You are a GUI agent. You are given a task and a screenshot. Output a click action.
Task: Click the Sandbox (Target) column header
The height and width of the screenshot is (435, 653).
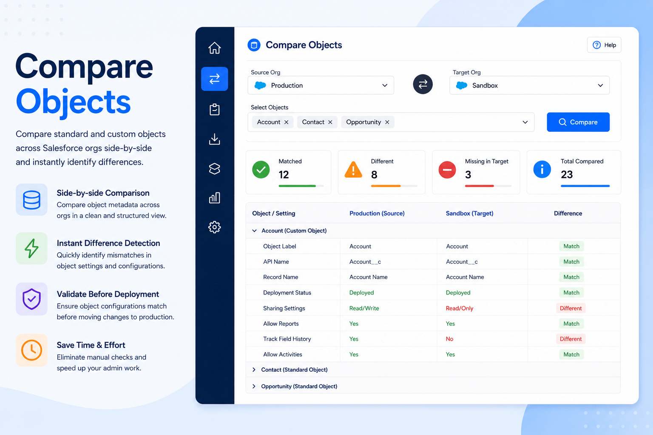[469, 213]
